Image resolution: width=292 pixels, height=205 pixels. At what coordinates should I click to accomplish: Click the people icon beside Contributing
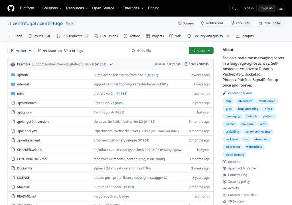point(225,175)
